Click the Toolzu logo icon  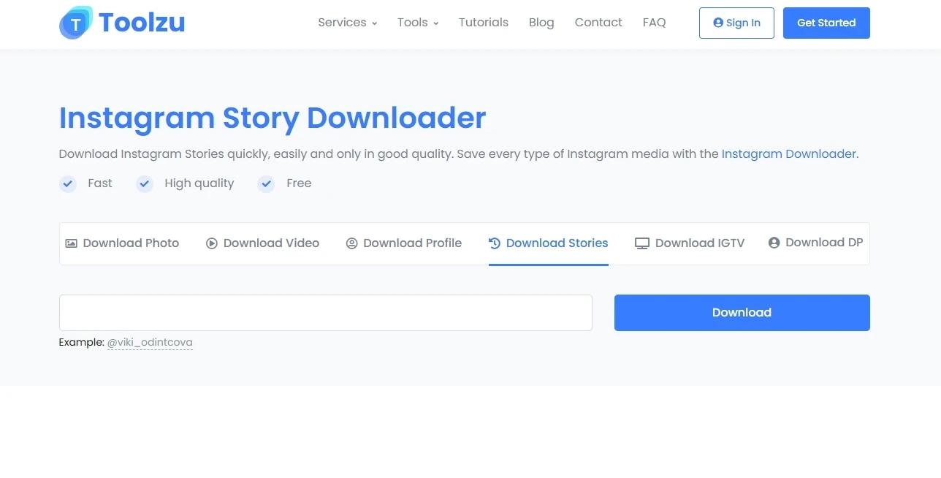tap(75, 23)
